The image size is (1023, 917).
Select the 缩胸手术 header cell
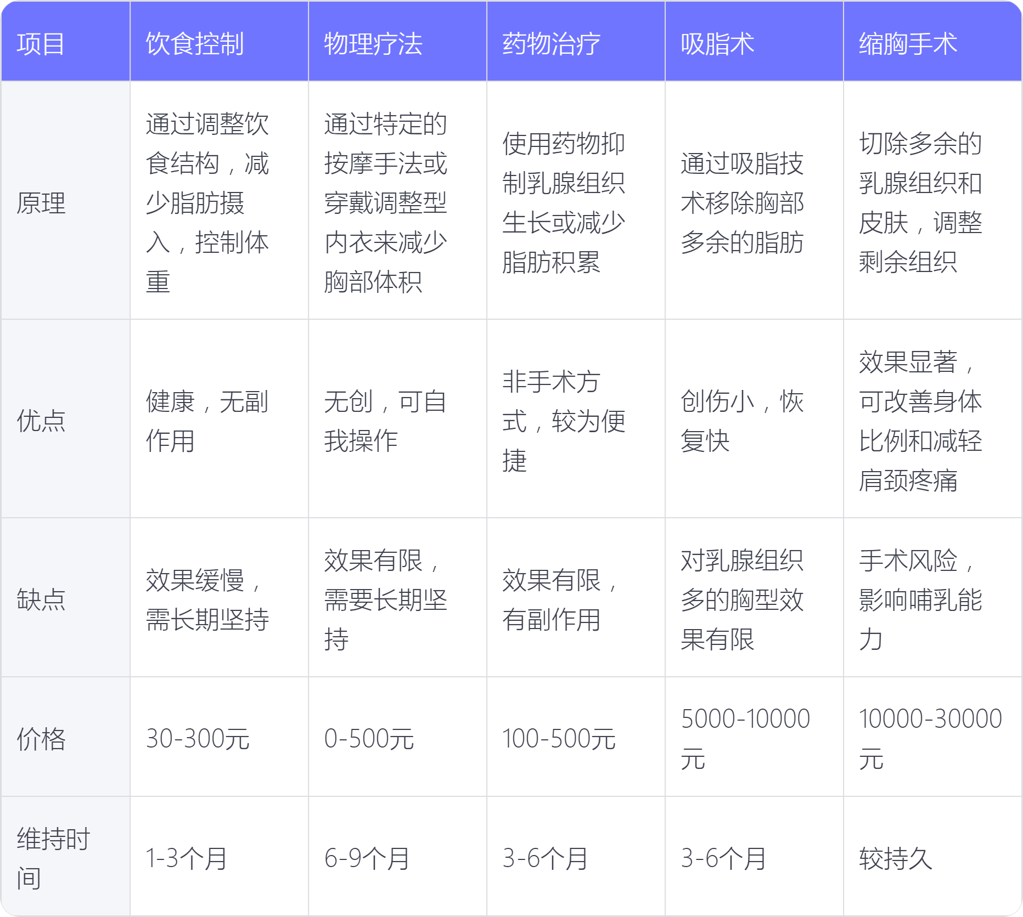pyautogui.click(x=908, y=44)
